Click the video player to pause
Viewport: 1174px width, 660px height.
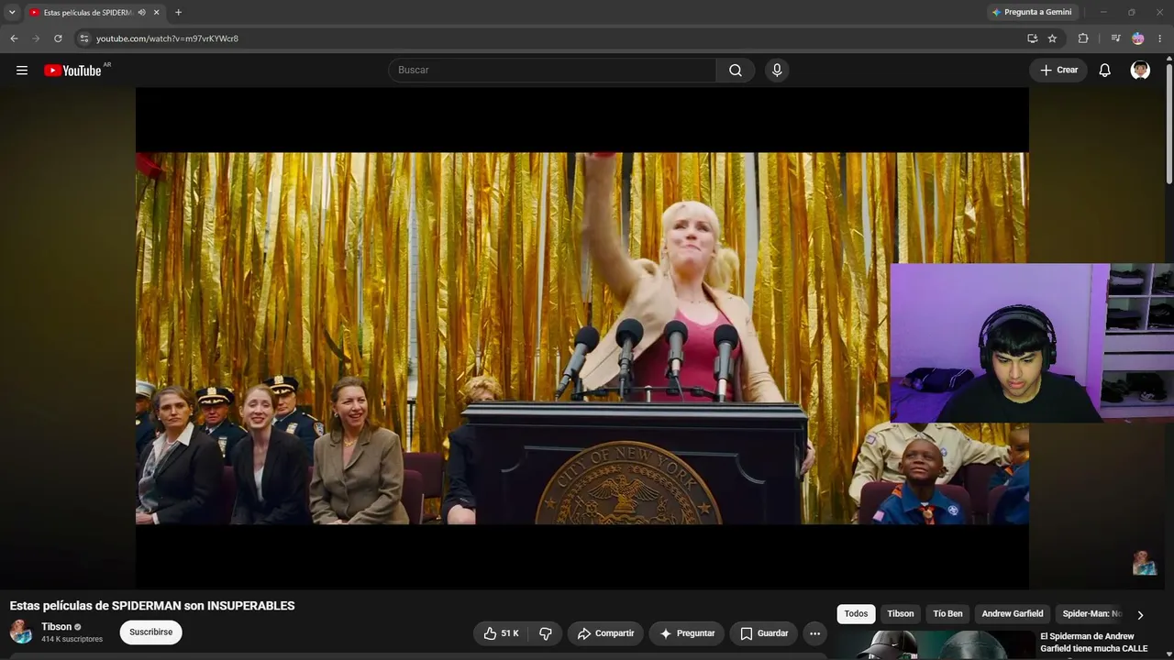point(582,338)
